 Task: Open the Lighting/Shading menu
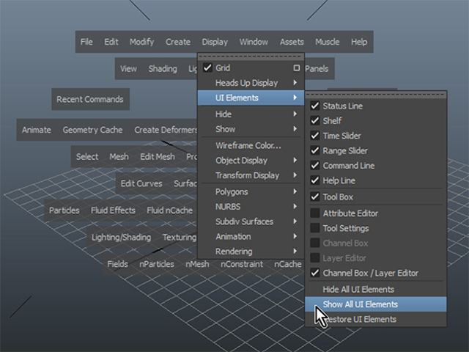coord(121,238)
